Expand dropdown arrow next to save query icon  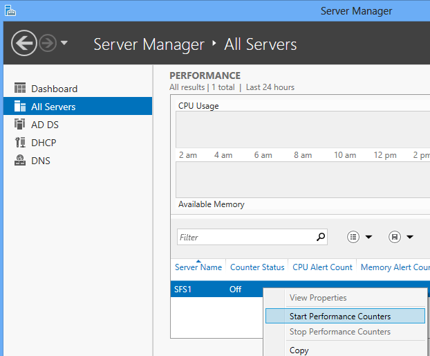tap(410, 237)
